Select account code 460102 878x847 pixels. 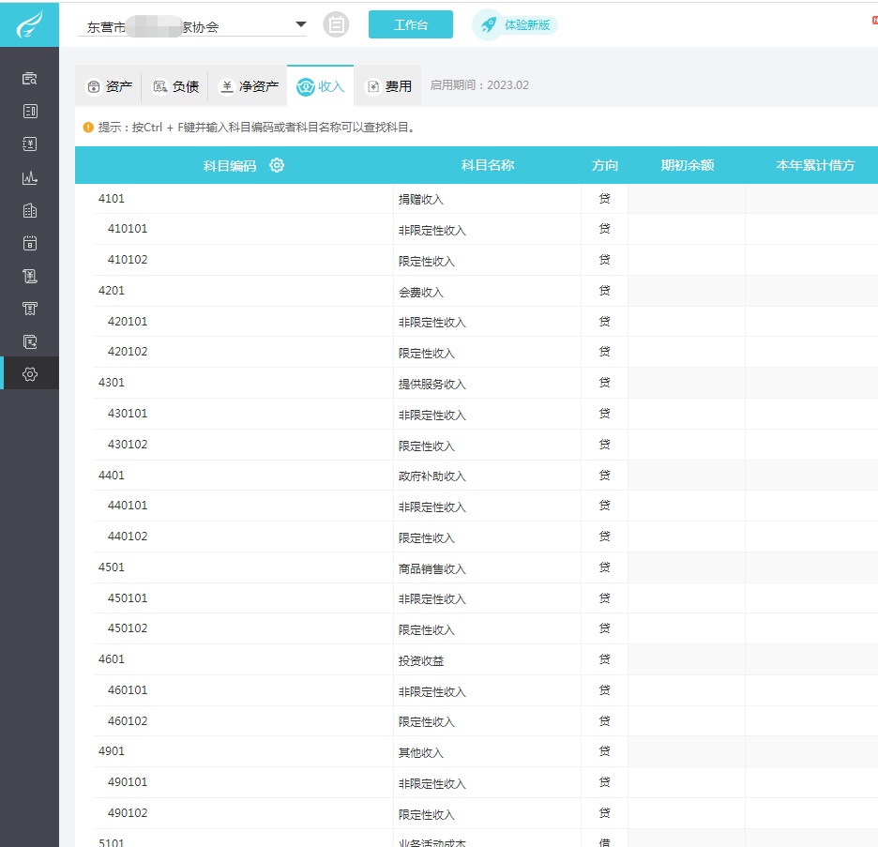pos(128,721)
